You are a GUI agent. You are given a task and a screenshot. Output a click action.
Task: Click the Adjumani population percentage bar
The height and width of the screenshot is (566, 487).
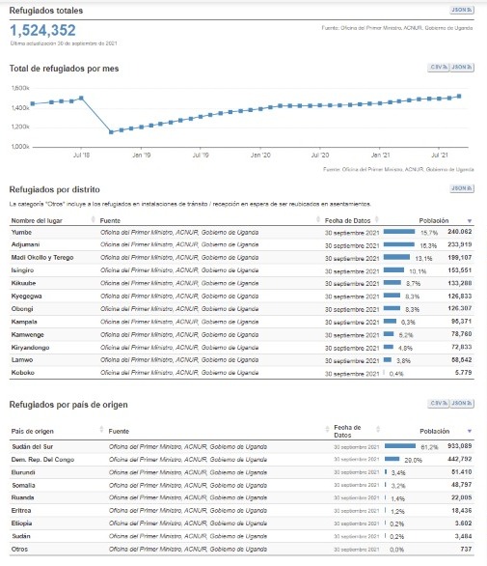click(x=398, y=244)
